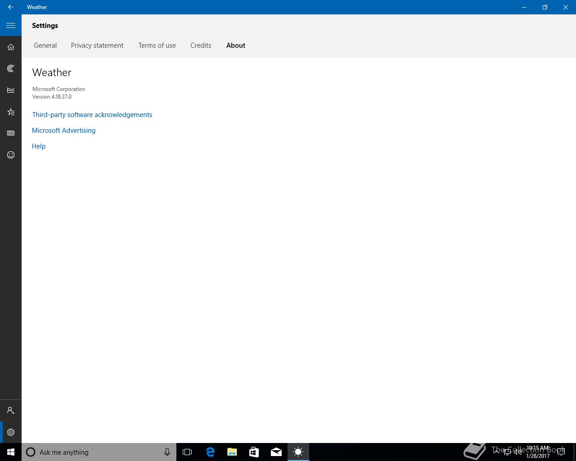Viewport: 576px width, 461px height.
Task: Open the News icon in sidebar
Action: [11, 133]
